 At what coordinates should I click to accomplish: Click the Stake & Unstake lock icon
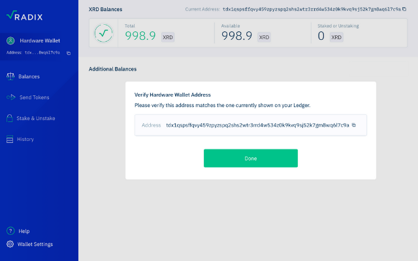(10, 118)
